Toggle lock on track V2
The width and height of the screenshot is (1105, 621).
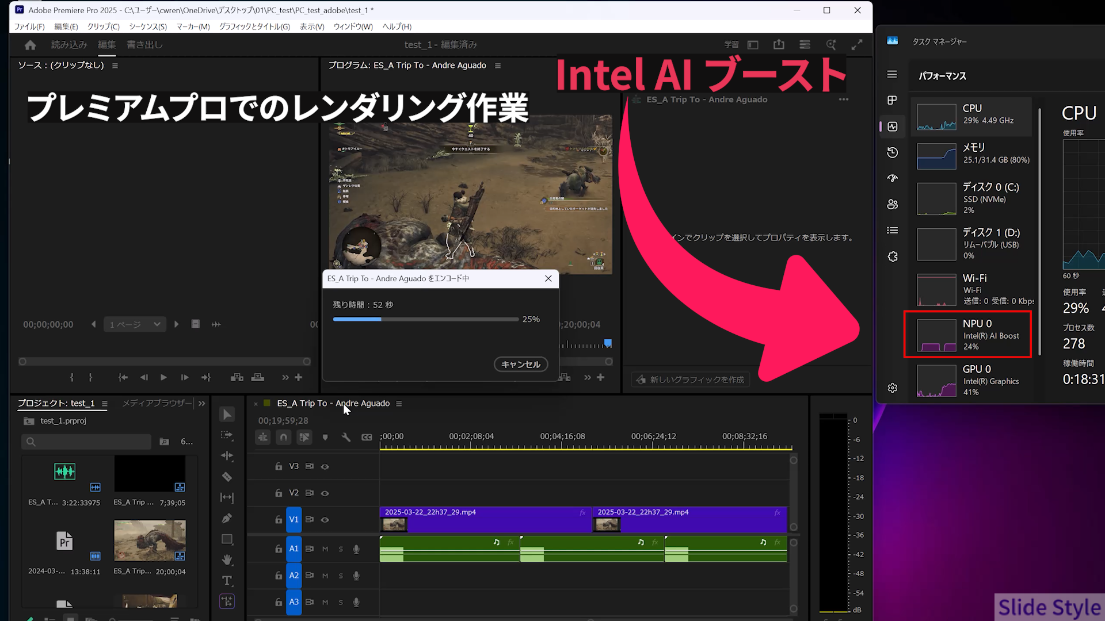[x=279, y=493]
